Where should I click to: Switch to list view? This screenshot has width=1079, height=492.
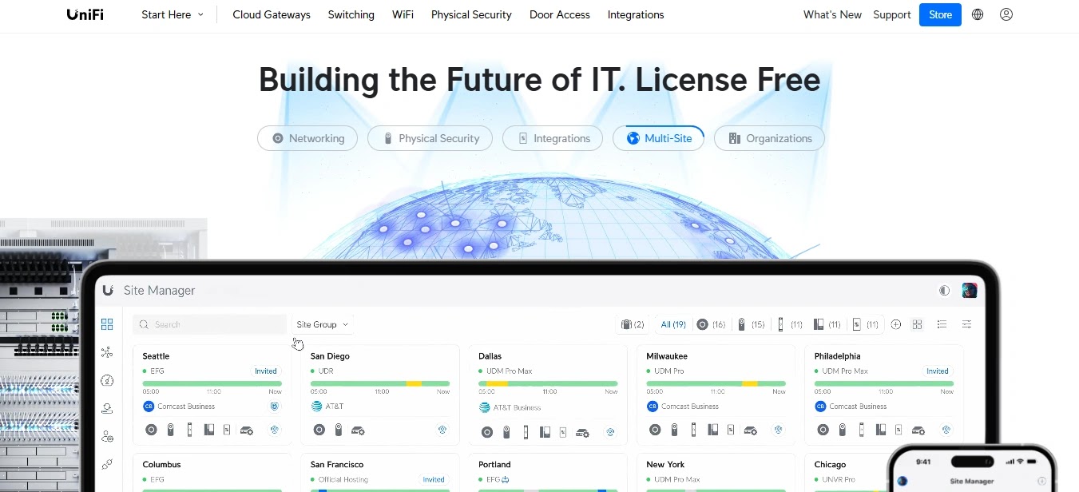942,324
